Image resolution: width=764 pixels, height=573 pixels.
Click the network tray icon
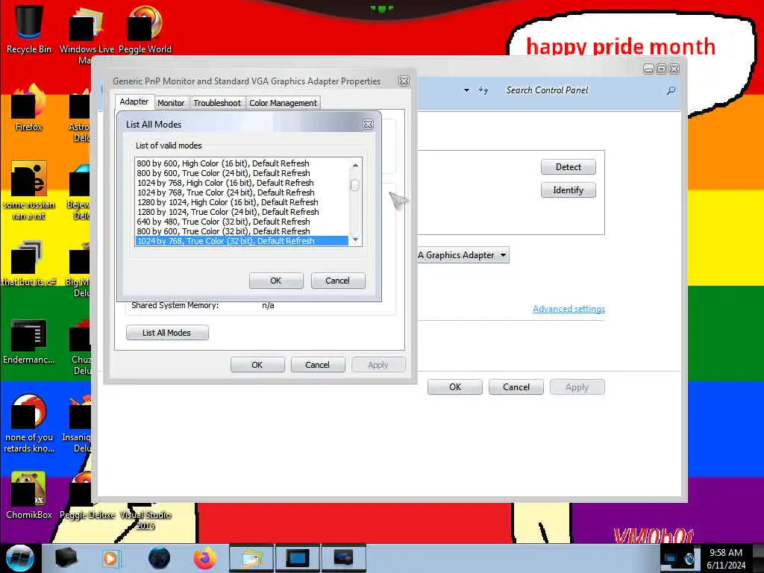tap(671, 558)
